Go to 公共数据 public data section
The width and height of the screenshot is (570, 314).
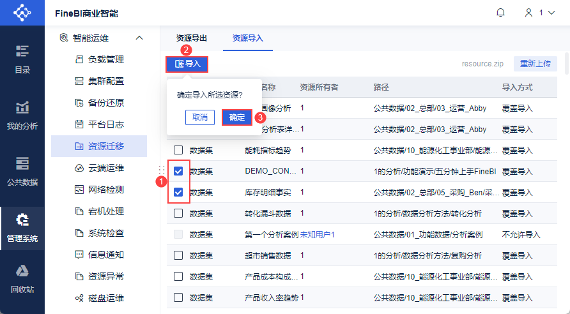click(x=22, y=170)
